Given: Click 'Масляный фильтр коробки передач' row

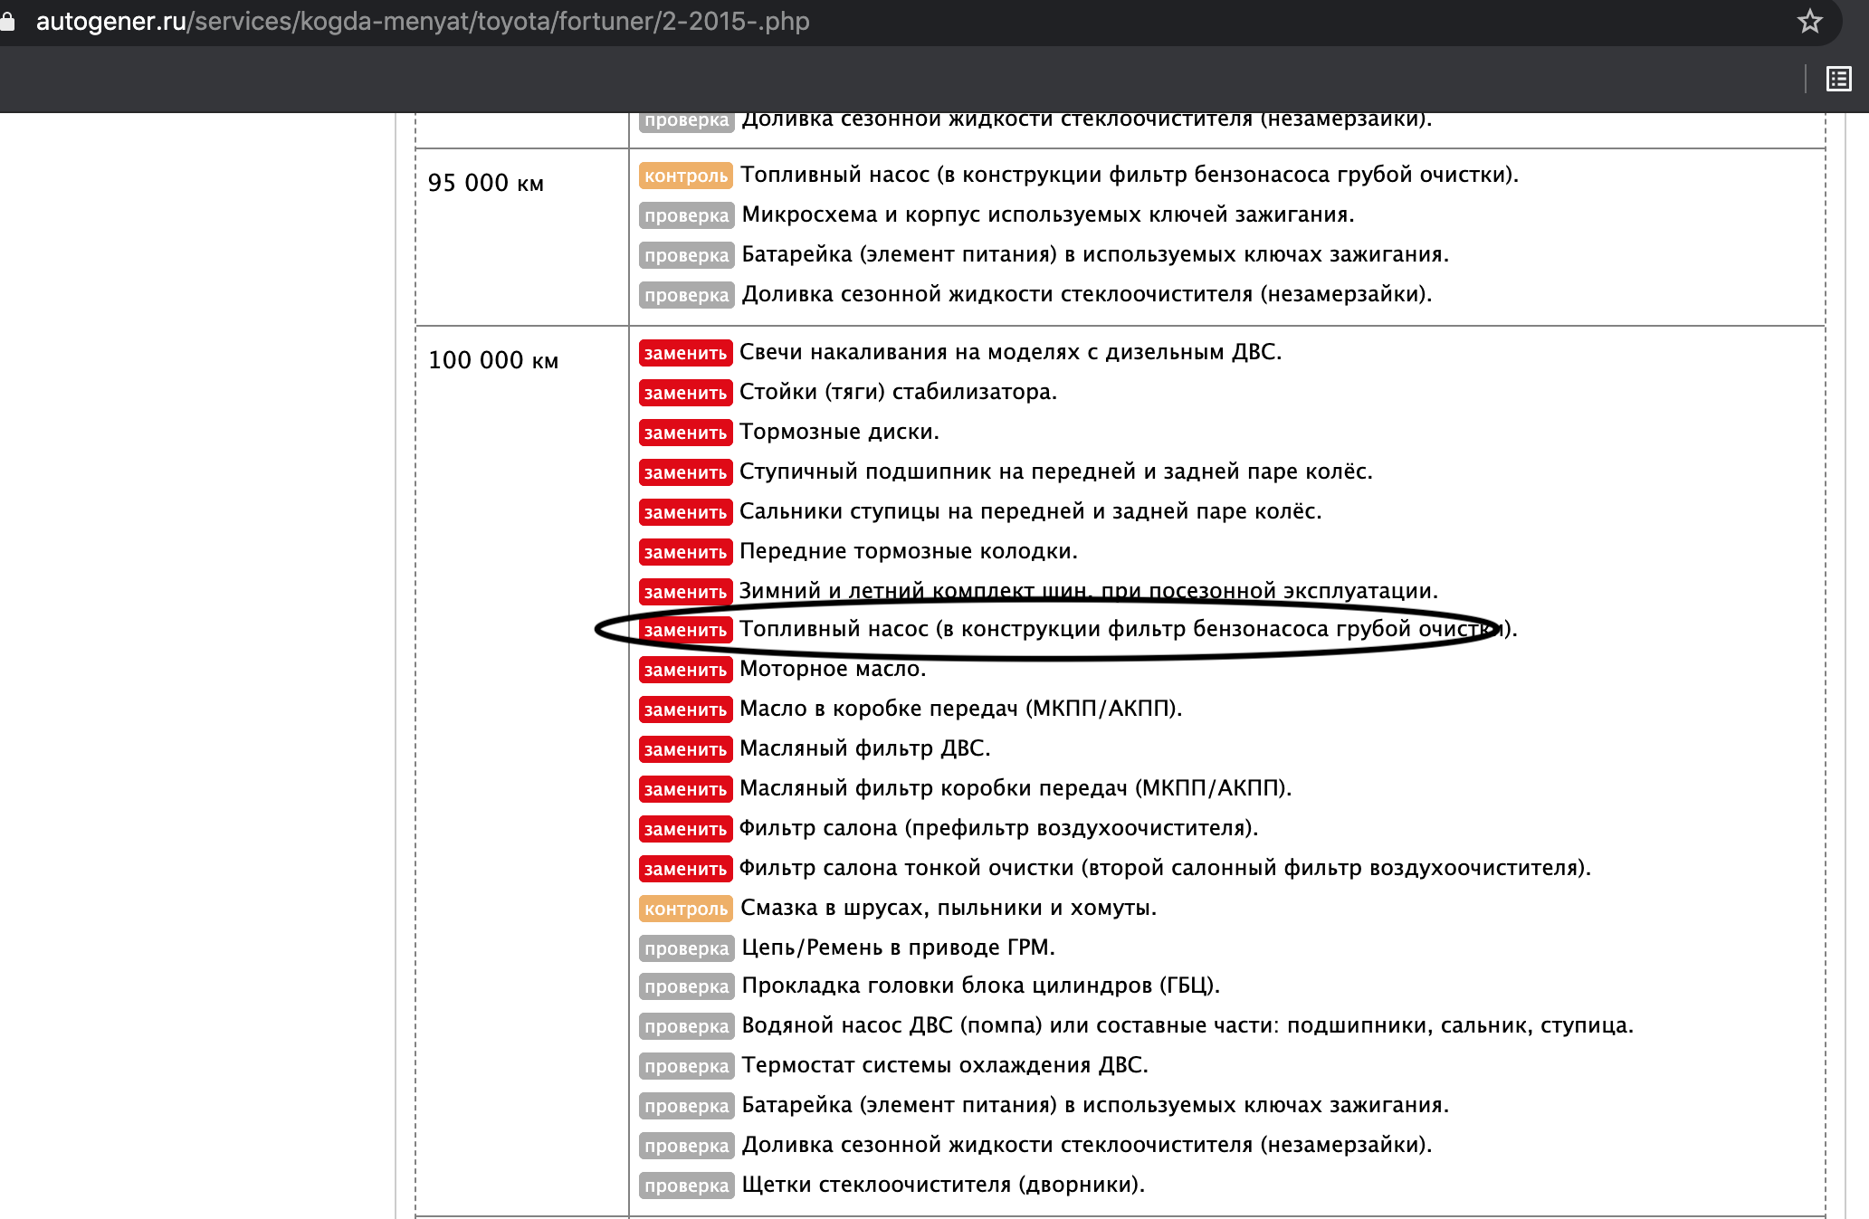Looking at the screenshot, I should click(1016, 788).
